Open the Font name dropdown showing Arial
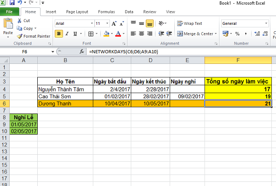This screenshot has height=186, width=276. (73, 23)
